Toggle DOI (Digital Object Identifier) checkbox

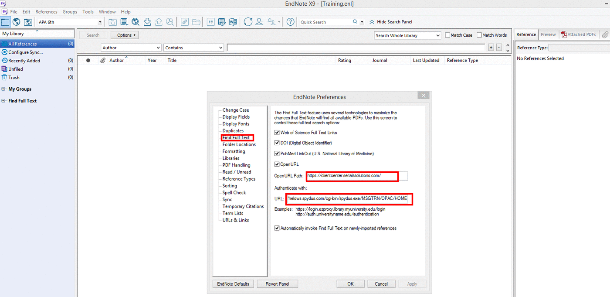tap(277, 143)
